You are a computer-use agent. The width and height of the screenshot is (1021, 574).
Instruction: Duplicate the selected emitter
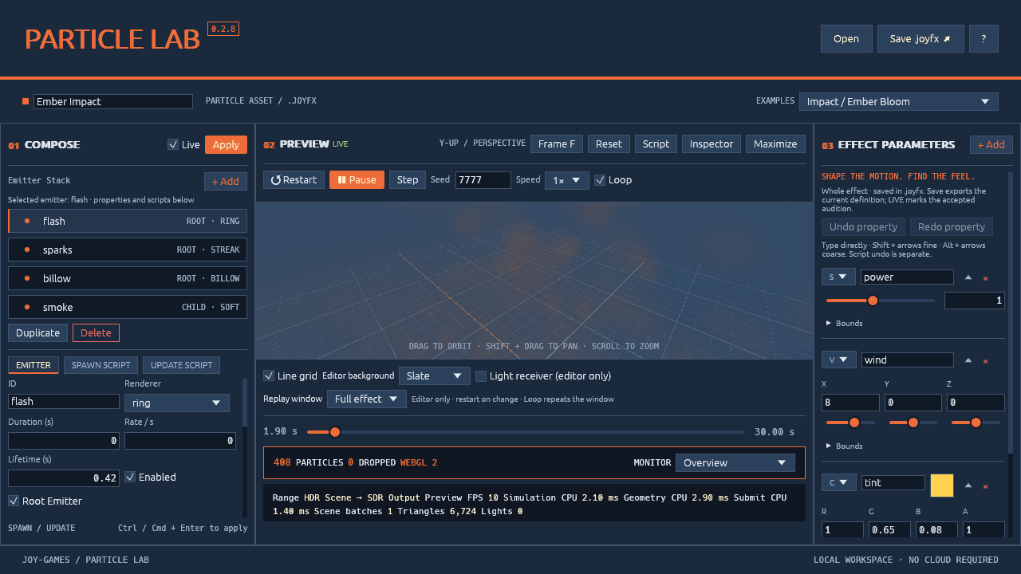pos(37,332)
